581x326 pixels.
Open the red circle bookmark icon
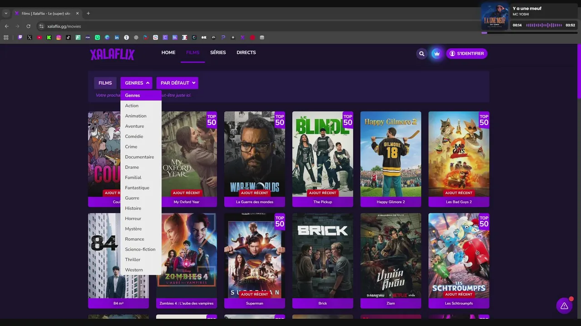252,38
